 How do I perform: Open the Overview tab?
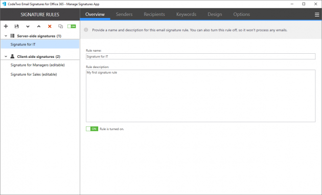pyautogui.click(x=95, y=14)
